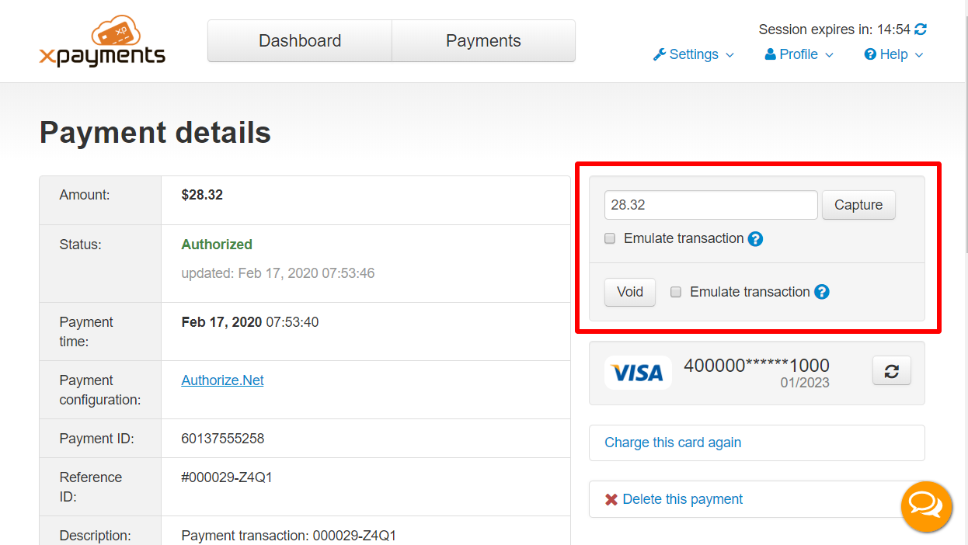Select the Payment details heading

pos(155,133)
